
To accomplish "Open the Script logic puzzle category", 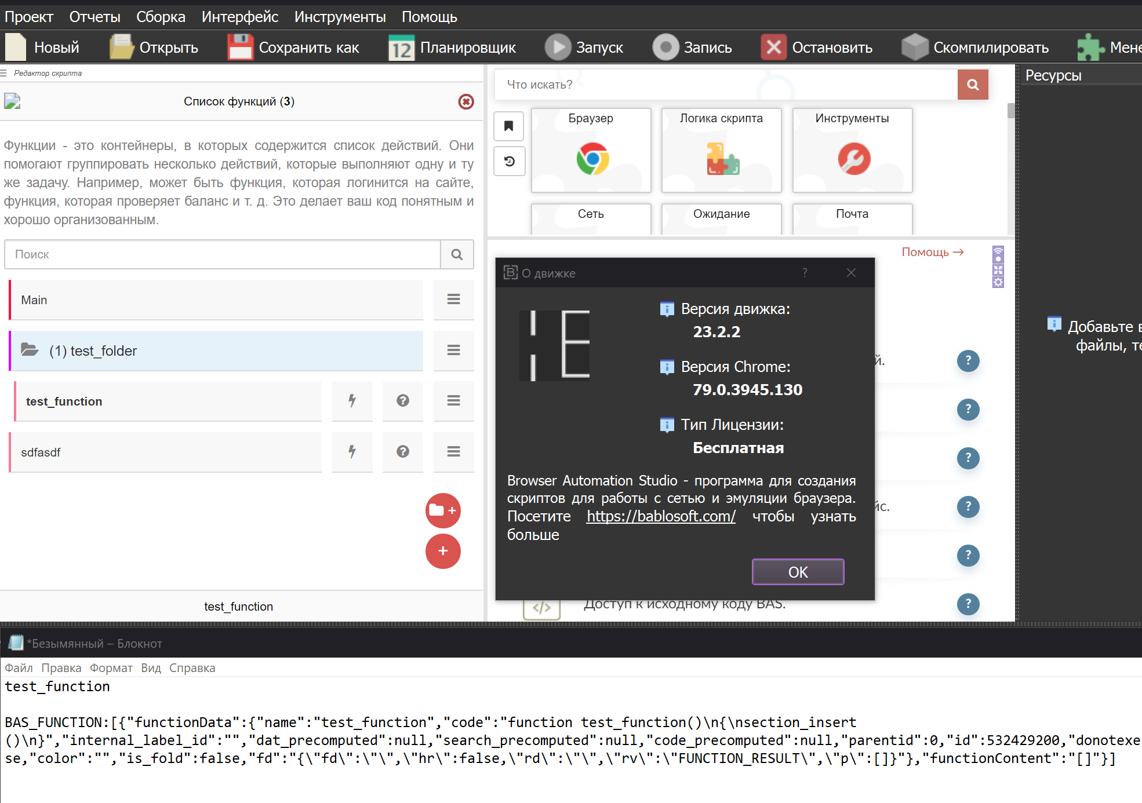I will (x=721, y=151).
